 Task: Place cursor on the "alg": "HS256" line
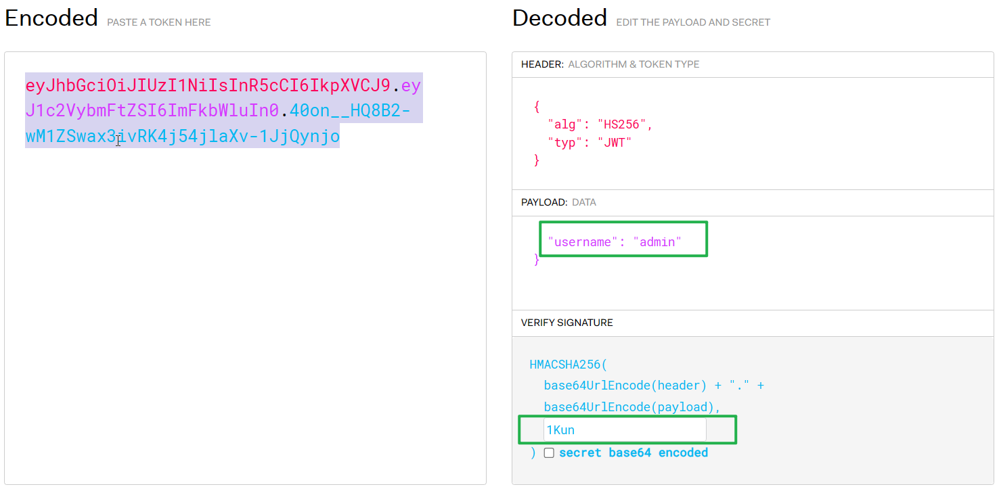[600, 124]
